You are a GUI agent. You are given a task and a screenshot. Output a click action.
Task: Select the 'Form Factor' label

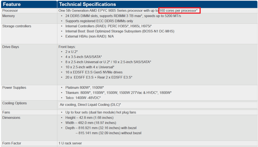[12, 143]
